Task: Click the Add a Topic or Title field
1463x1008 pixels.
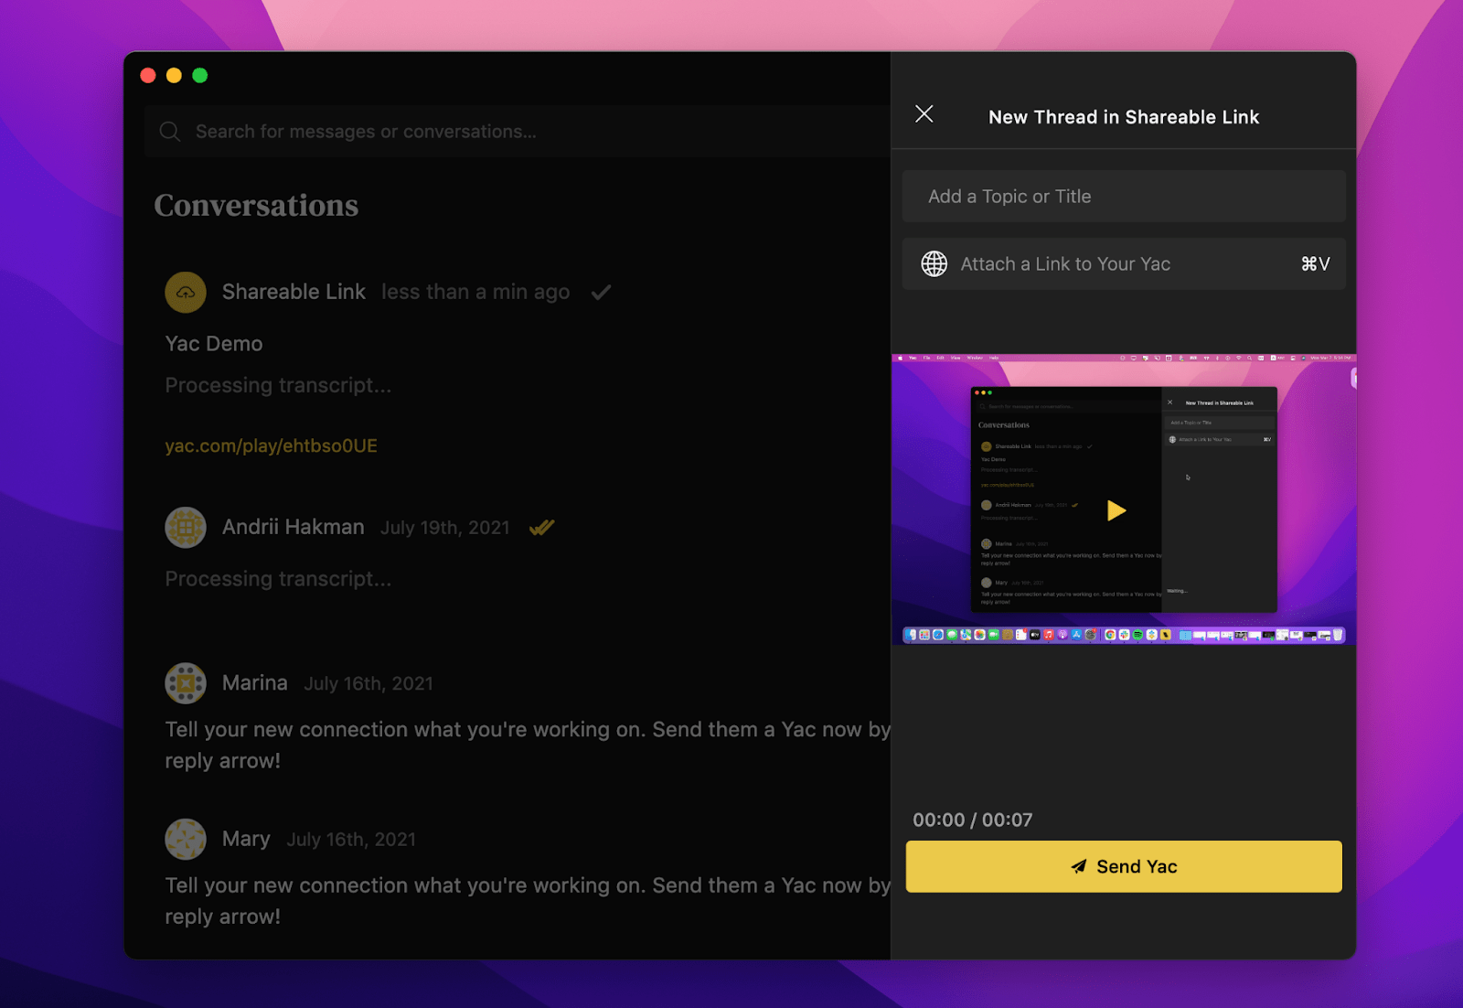Action: [x=1124, y=197]
